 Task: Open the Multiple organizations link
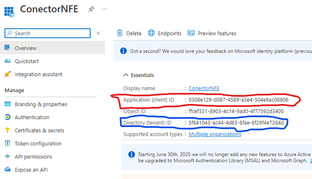point(215,134)
